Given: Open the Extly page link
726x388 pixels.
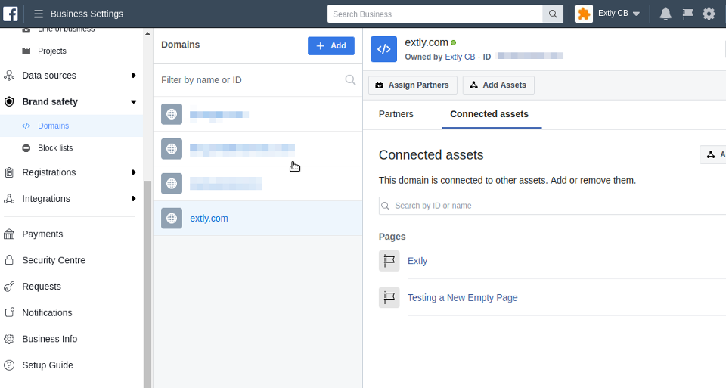Looking at the screenshot, I should tap(417, 261).
